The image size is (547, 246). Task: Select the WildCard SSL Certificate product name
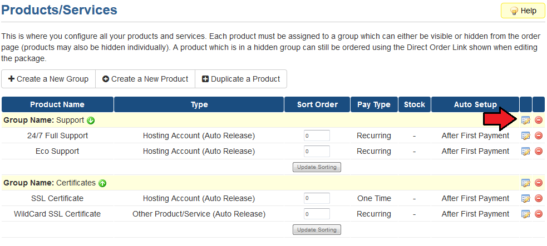point(57,214)
